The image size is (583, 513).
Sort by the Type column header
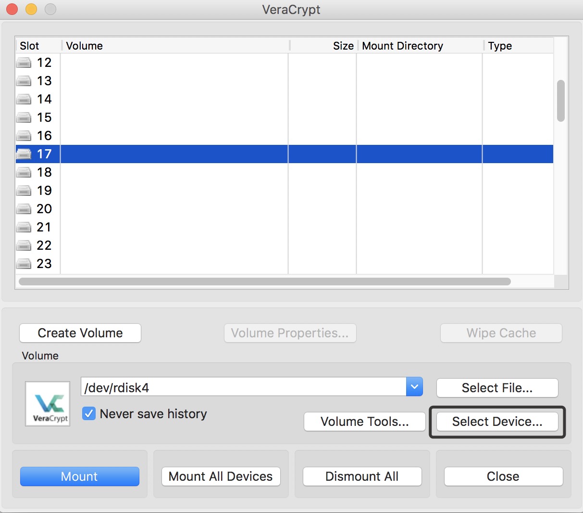[x=500, y=46]
